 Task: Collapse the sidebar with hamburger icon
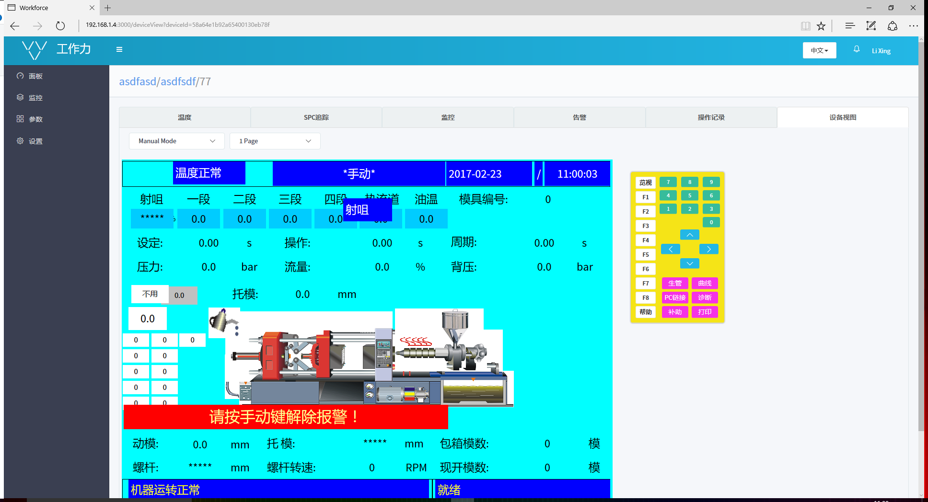(x=119, y=49)
